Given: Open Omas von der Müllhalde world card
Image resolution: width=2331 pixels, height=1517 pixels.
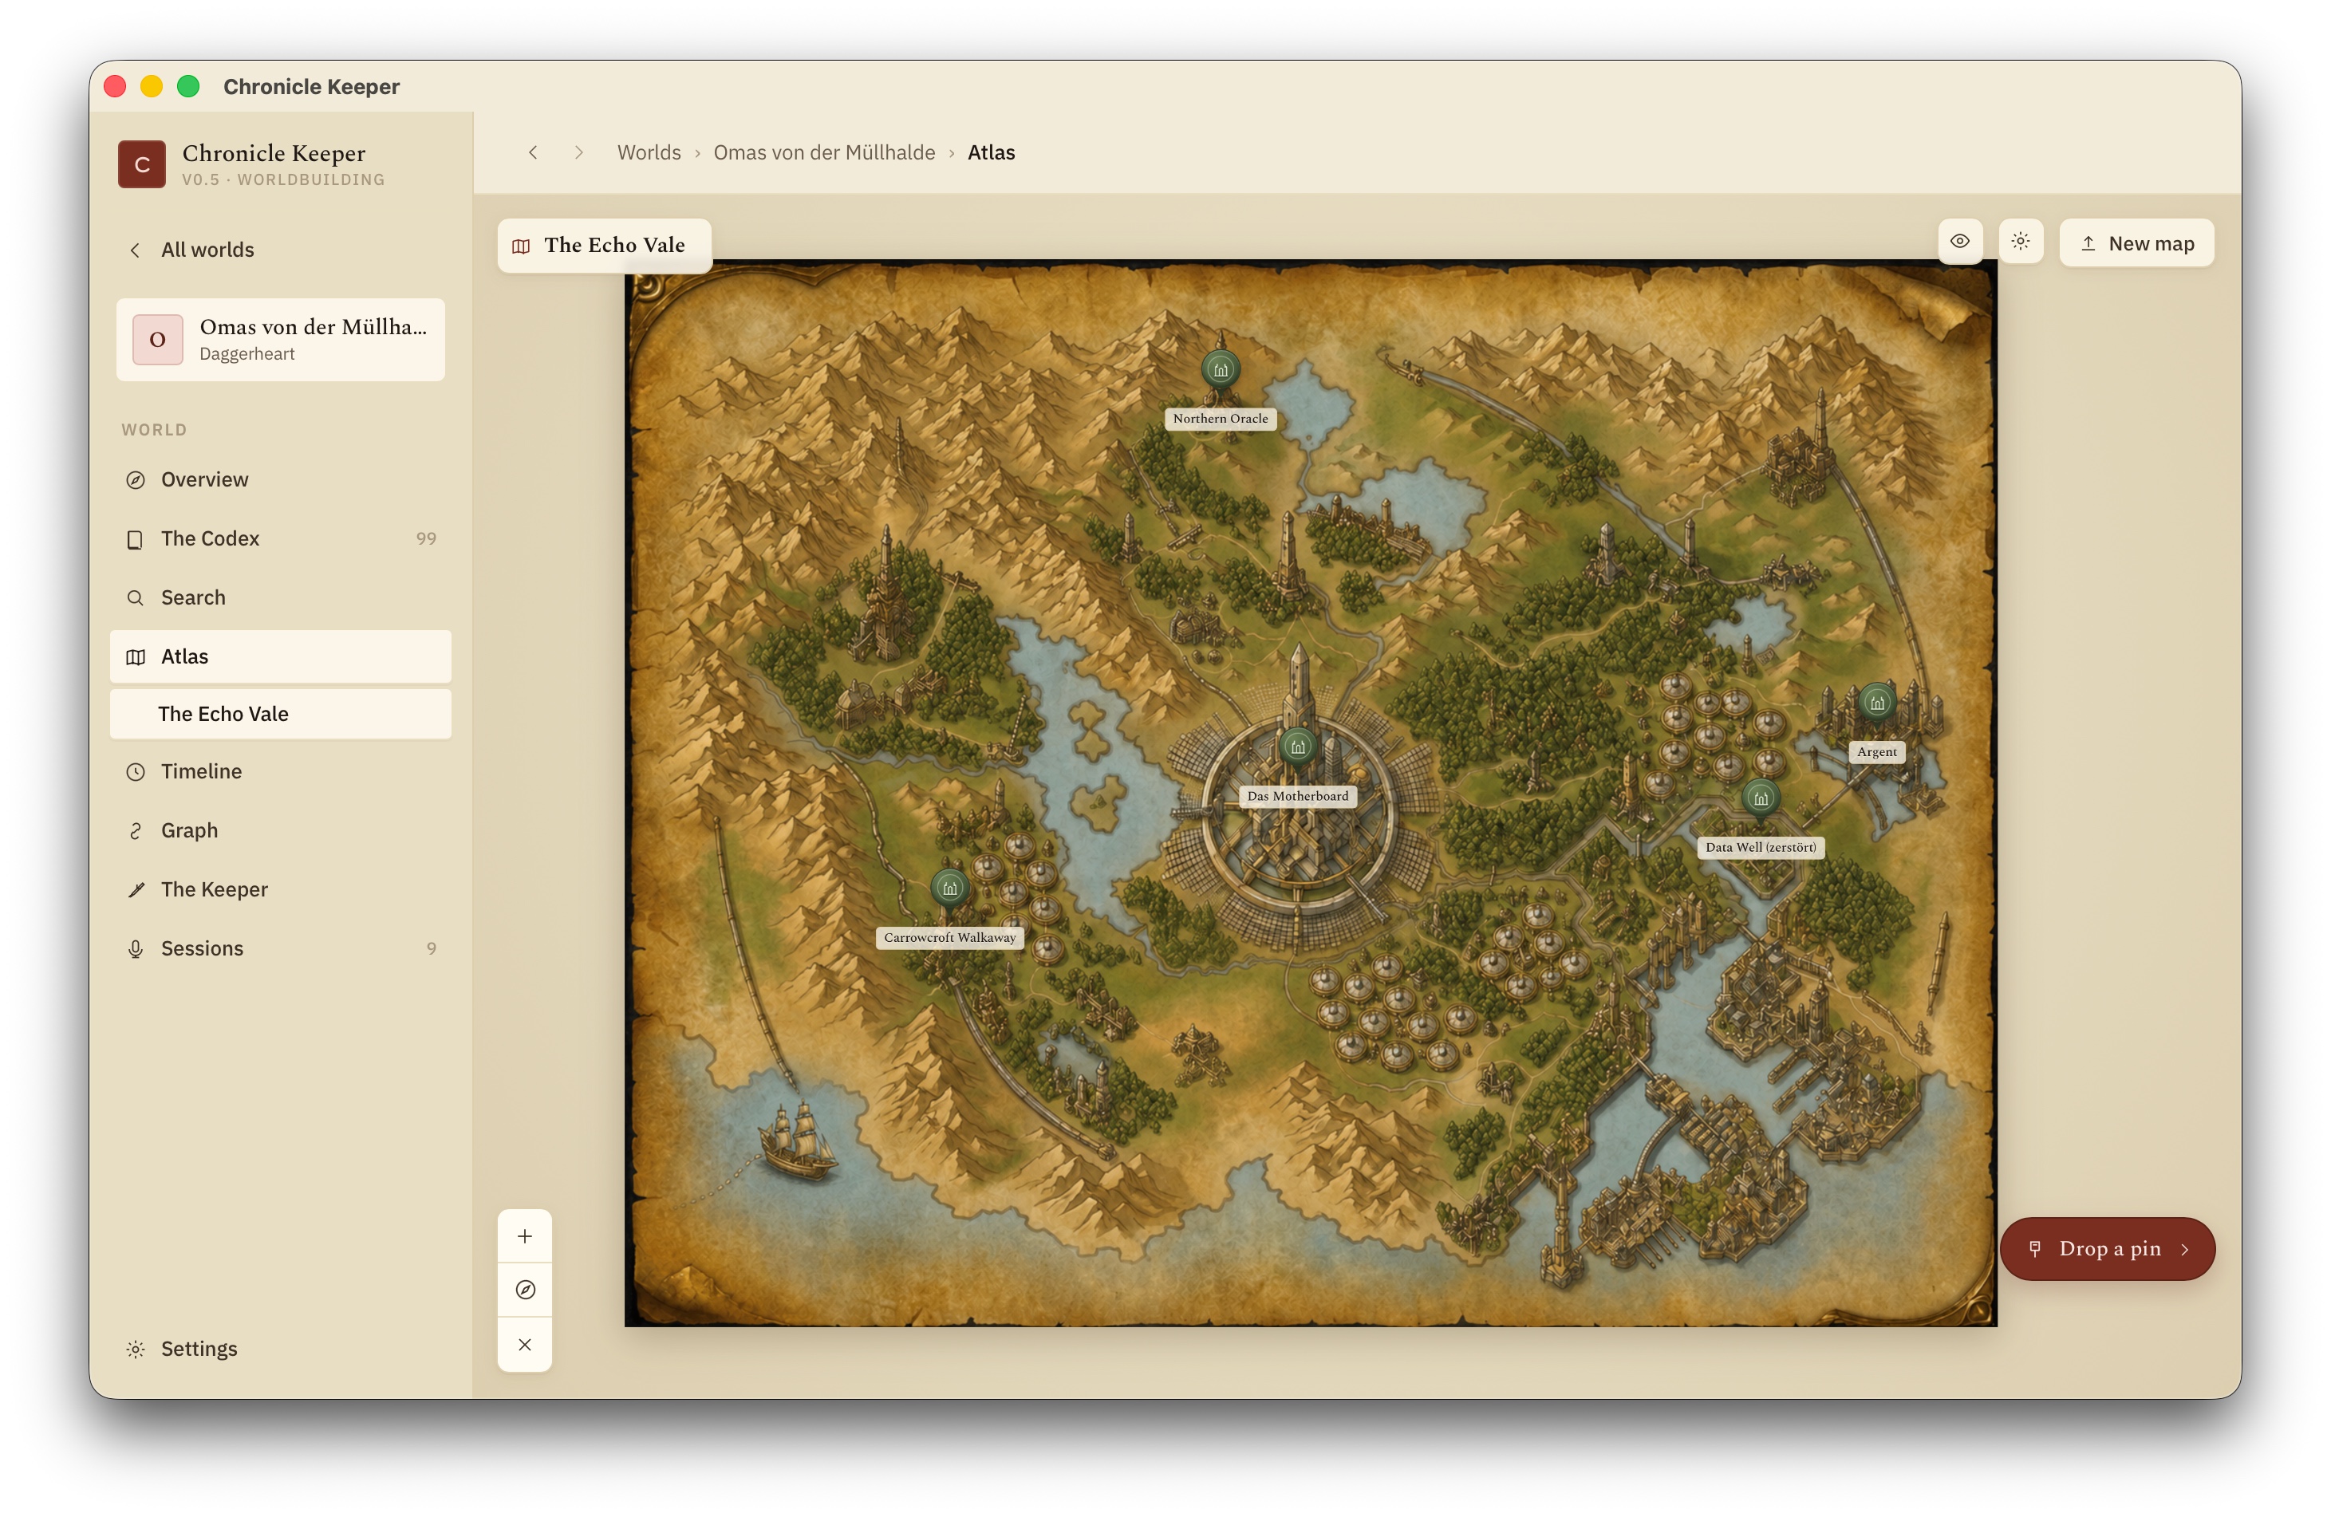Looking at the screenshot, I should (281, 340).
